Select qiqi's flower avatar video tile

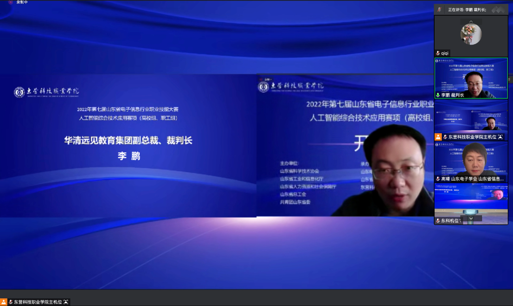[x=471, y=33]
